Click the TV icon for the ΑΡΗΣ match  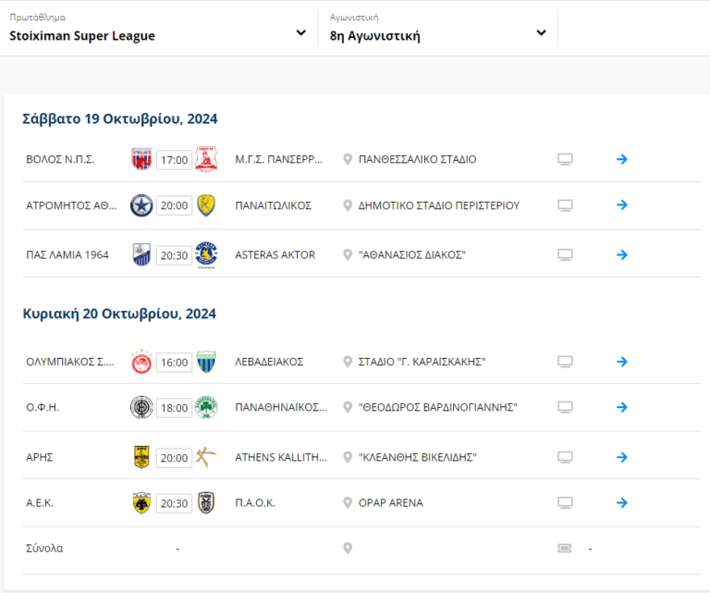566,458
